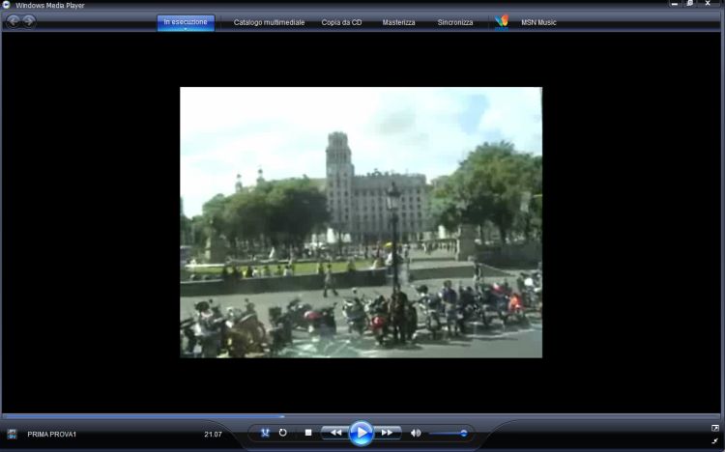Go forward with the forward arrow
Screen dimensions: 725x452
(29, 21)
